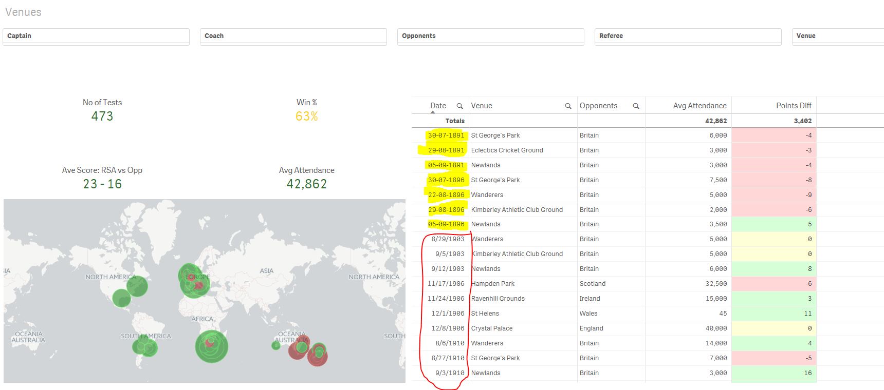884x390 pixels.
Task: Open the Captain filter pane
Action: pos(96,36)
